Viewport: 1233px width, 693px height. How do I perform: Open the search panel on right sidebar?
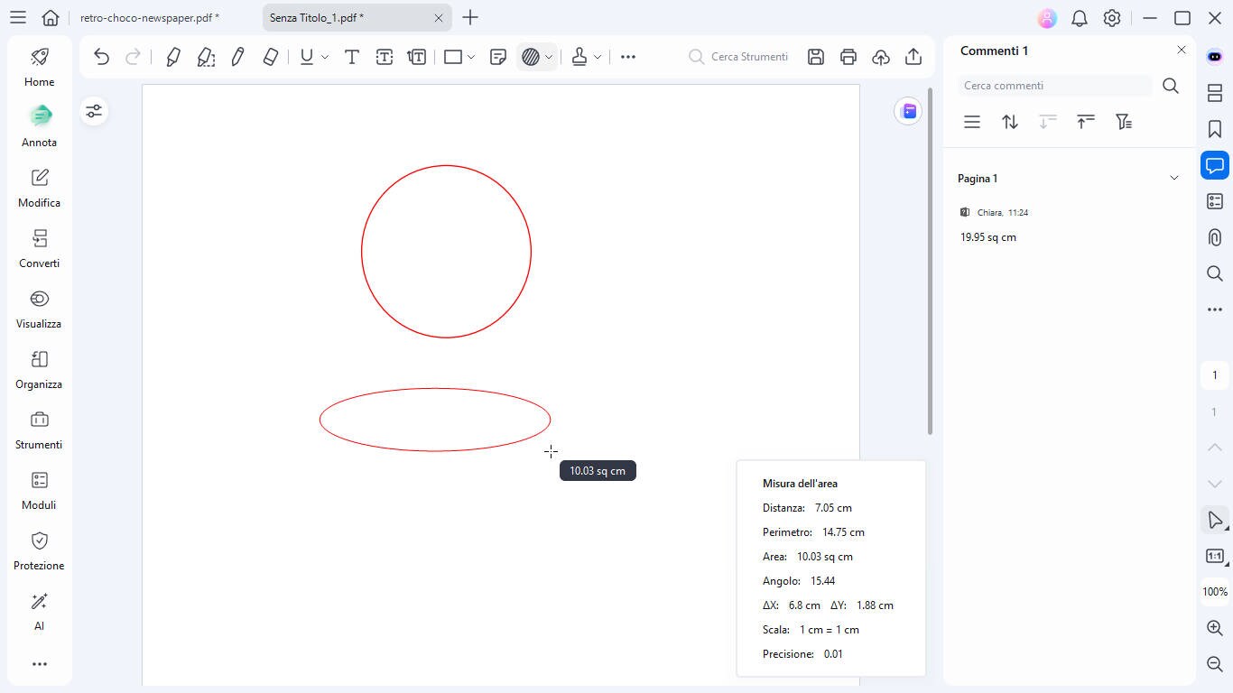click(1215, 273)
